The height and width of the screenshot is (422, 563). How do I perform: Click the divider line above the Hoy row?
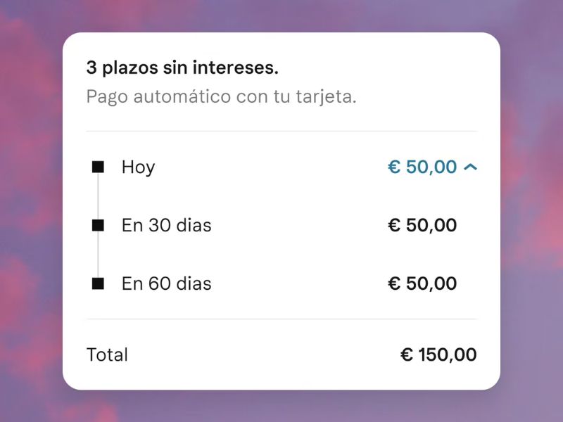tap(281, 132)
